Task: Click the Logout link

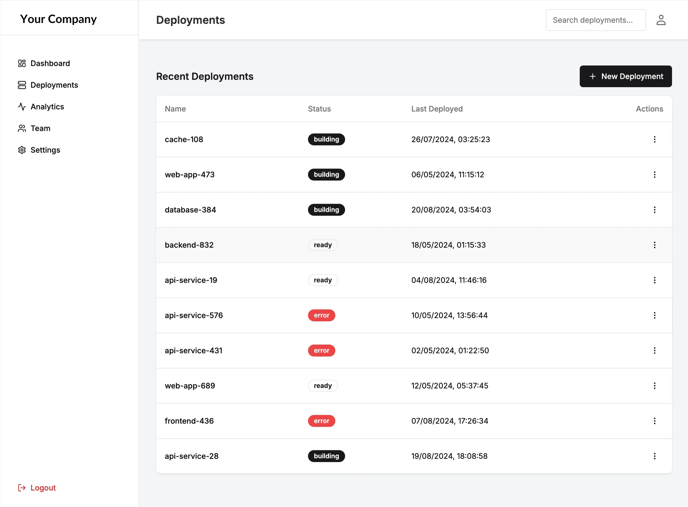Action: pyautogui.click(x=43, y=488)
